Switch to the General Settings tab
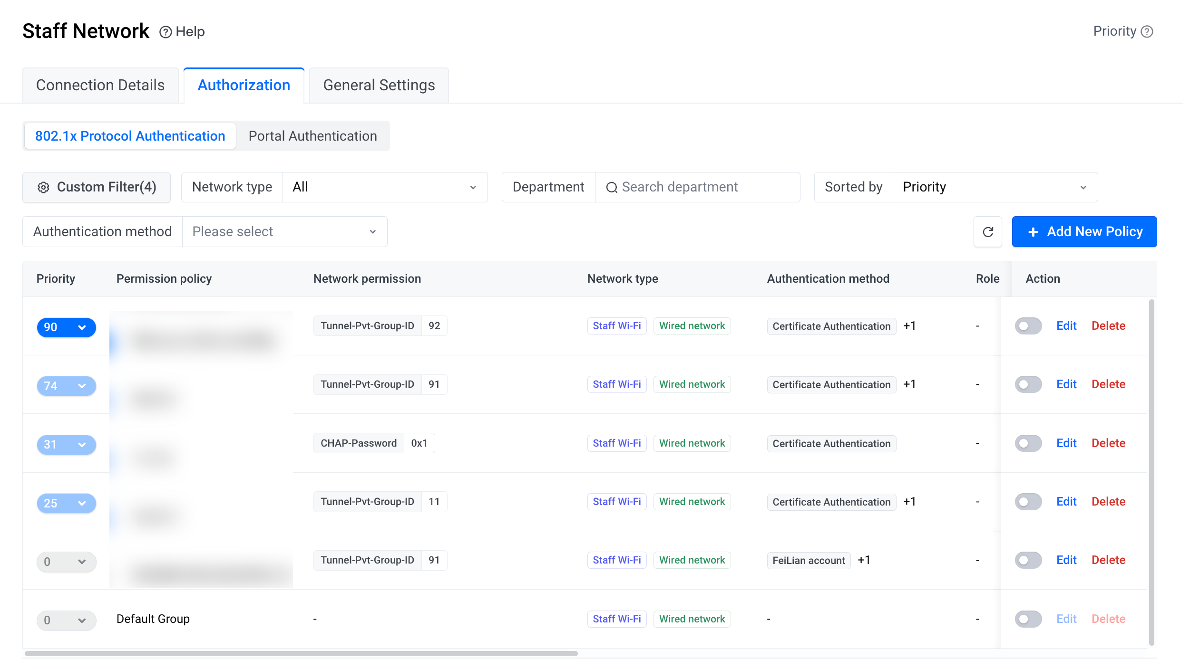This screenshot has width=1190, height=669. point(379,86)
